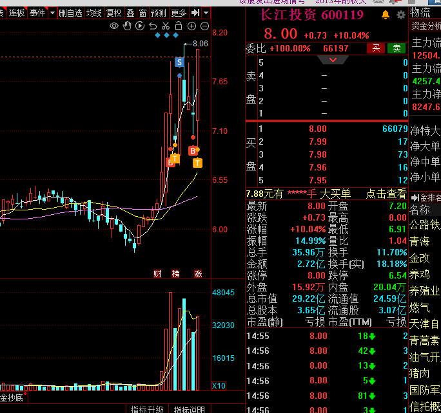Select 猪肉 in the concept list
441x413 pixels.
pos(419,374)
